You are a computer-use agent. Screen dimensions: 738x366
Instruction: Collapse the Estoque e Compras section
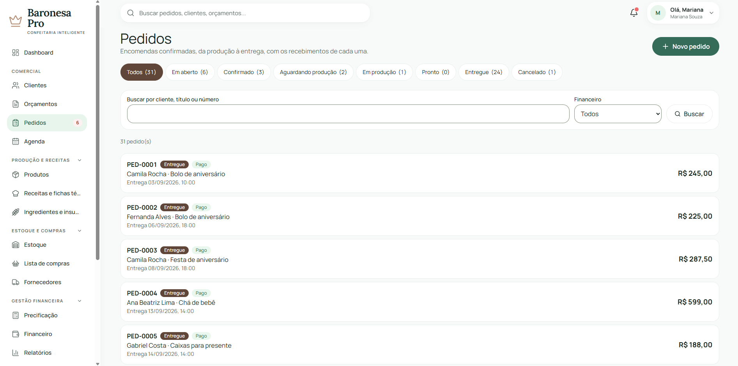coord(80,231)
